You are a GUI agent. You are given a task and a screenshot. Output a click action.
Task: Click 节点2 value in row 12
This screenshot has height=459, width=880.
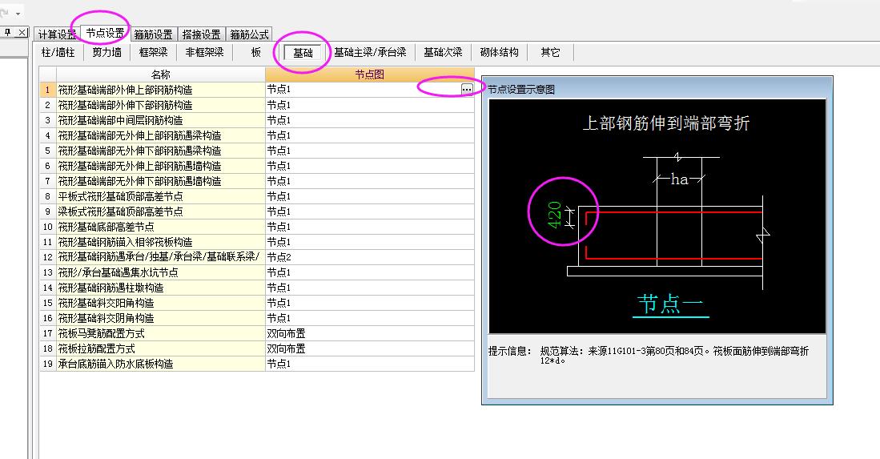(x=370, y=257)
